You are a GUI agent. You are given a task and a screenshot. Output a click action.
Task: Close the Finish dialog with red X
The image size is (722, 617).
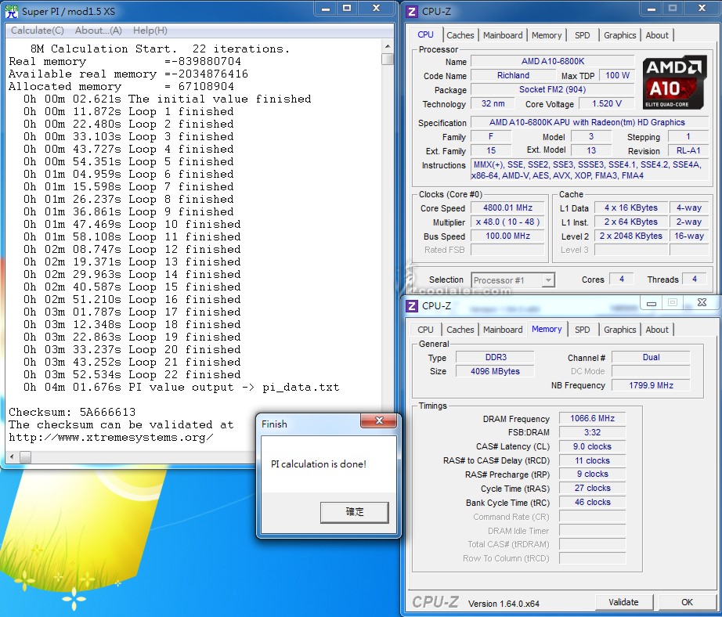379,420
